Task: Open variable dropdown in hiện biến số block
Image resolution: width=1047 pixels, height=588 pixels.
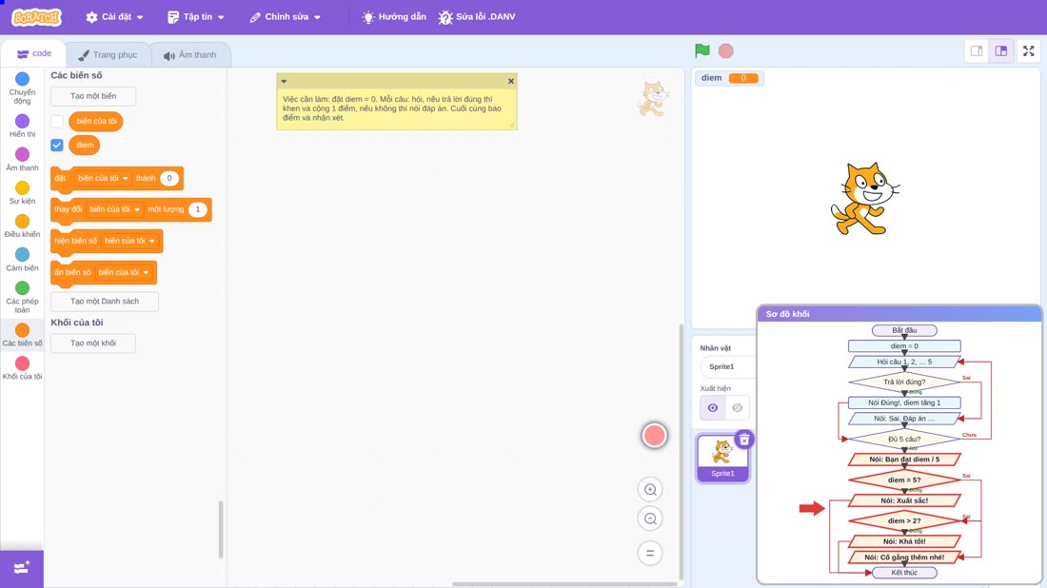Action: (x=129, y=241)
